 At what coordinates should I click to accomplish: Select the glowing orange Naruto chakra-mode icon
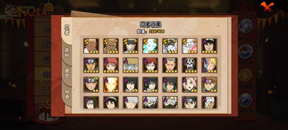(x=111, y=85)
